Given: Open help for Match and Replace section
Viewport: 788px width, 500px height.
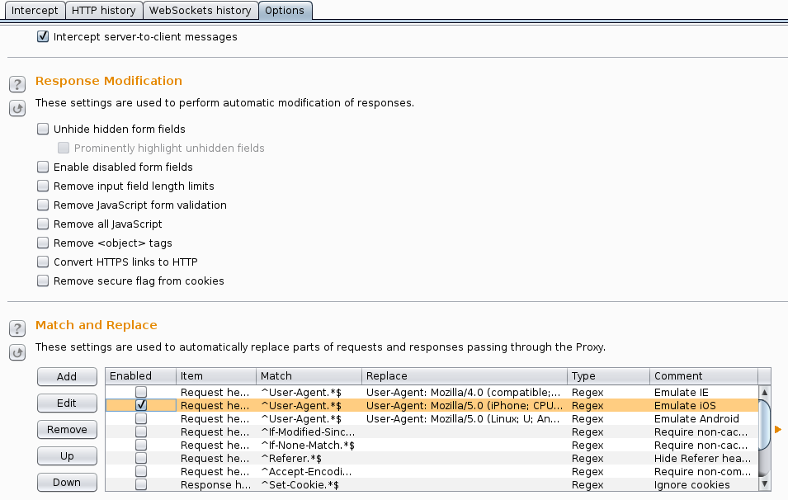Looking at the screenshot, I should (17, 328).
